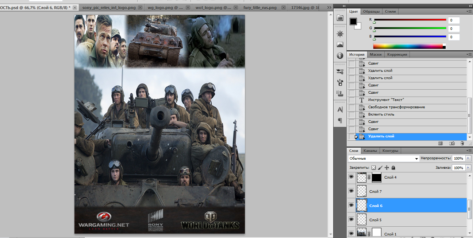This screenshot has height=238, width=473.
Task: Click the Непрозрачность 100% input field
Action: click(458, 159)
